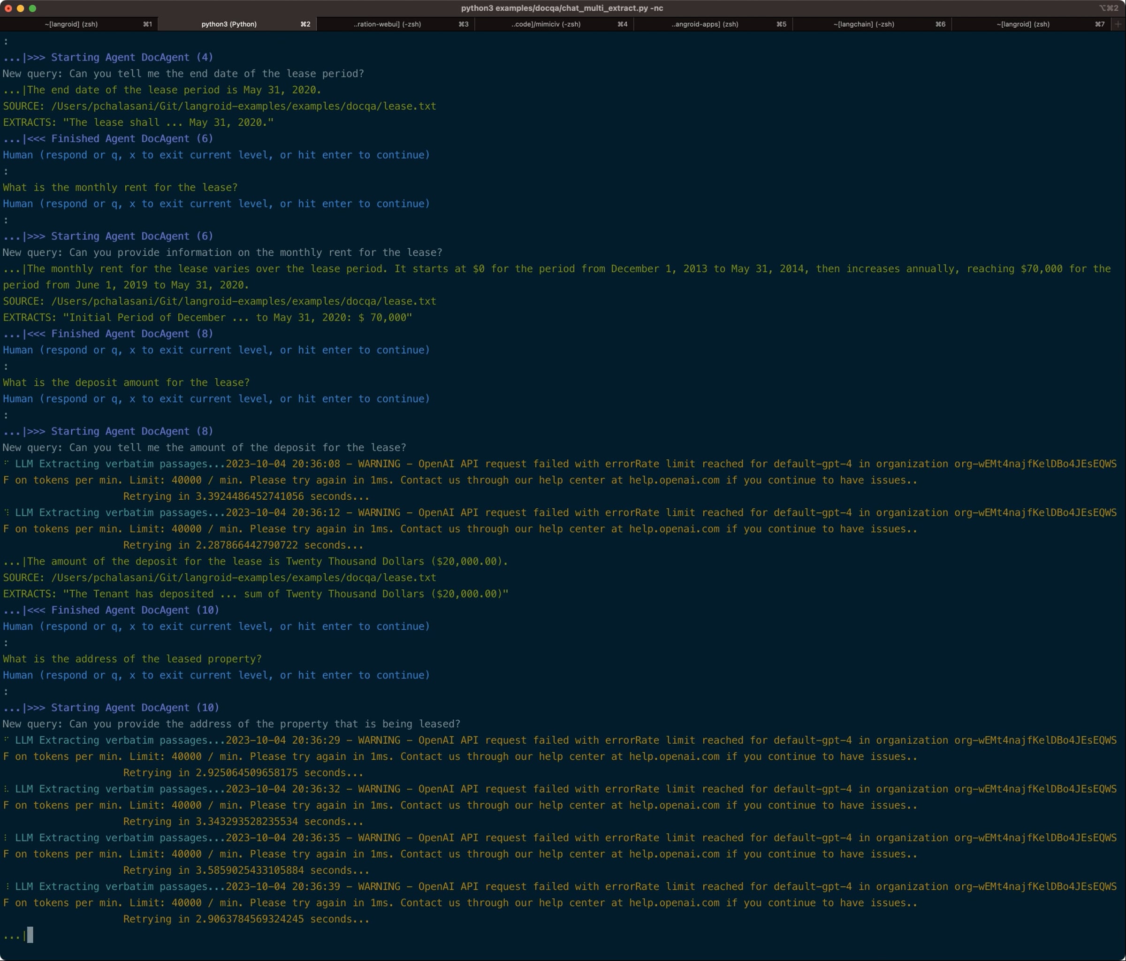The image size is (1126, 961).
Task: Click 'What is the deposit amount for the lease?'
Action: pyautogui.click(x=126, y=382)
